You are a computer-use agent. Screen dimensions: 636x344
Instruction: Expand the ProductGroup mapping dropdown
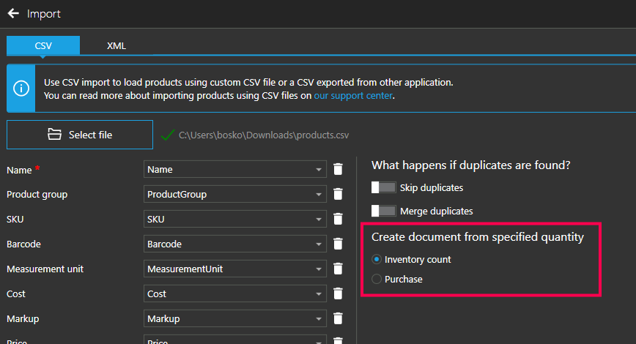tap(234, 195)
